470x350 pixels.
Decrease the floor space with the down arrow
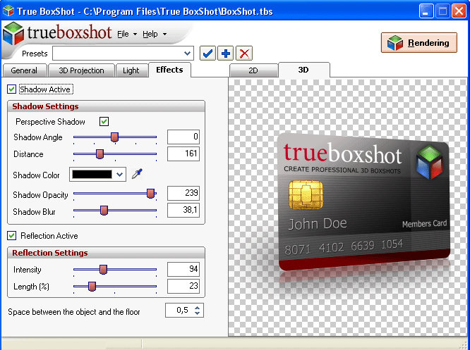click(197, 313)
